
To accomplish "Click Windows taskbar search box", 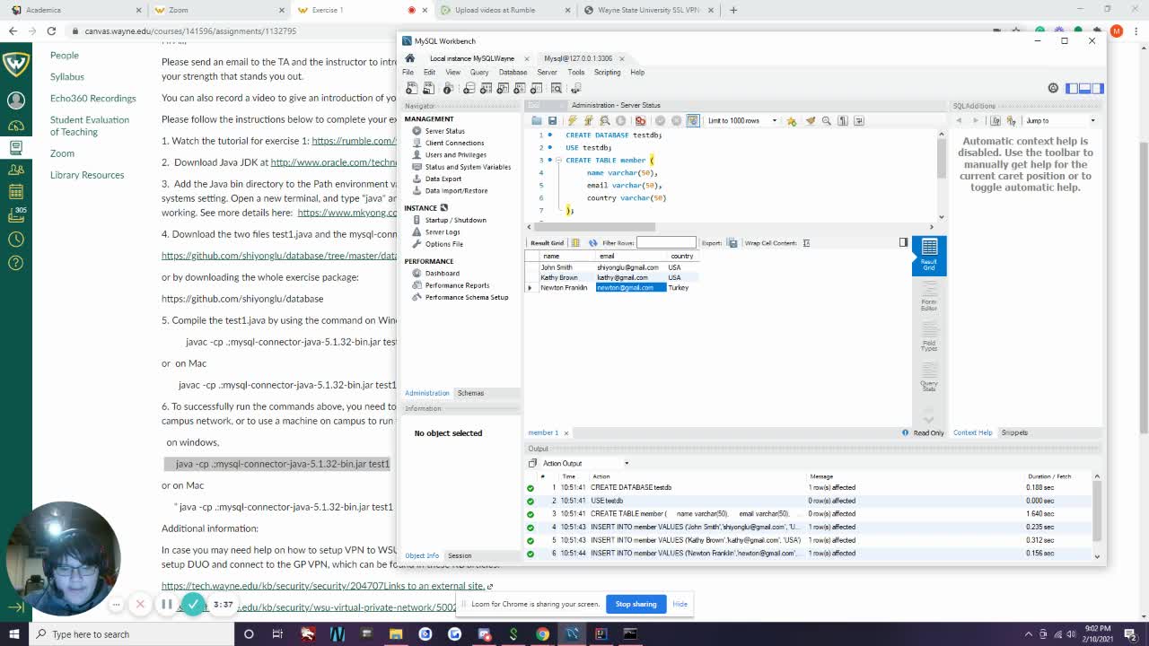I will [x=132, y=634].
